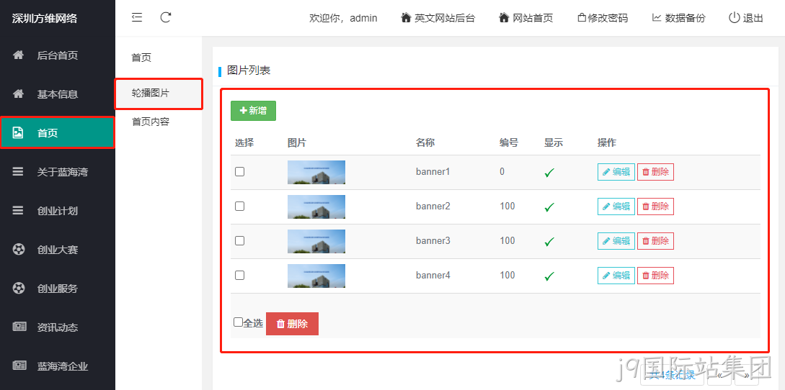
Task: Open 资讯动态 sidebar item
Action: click(58, 327)
